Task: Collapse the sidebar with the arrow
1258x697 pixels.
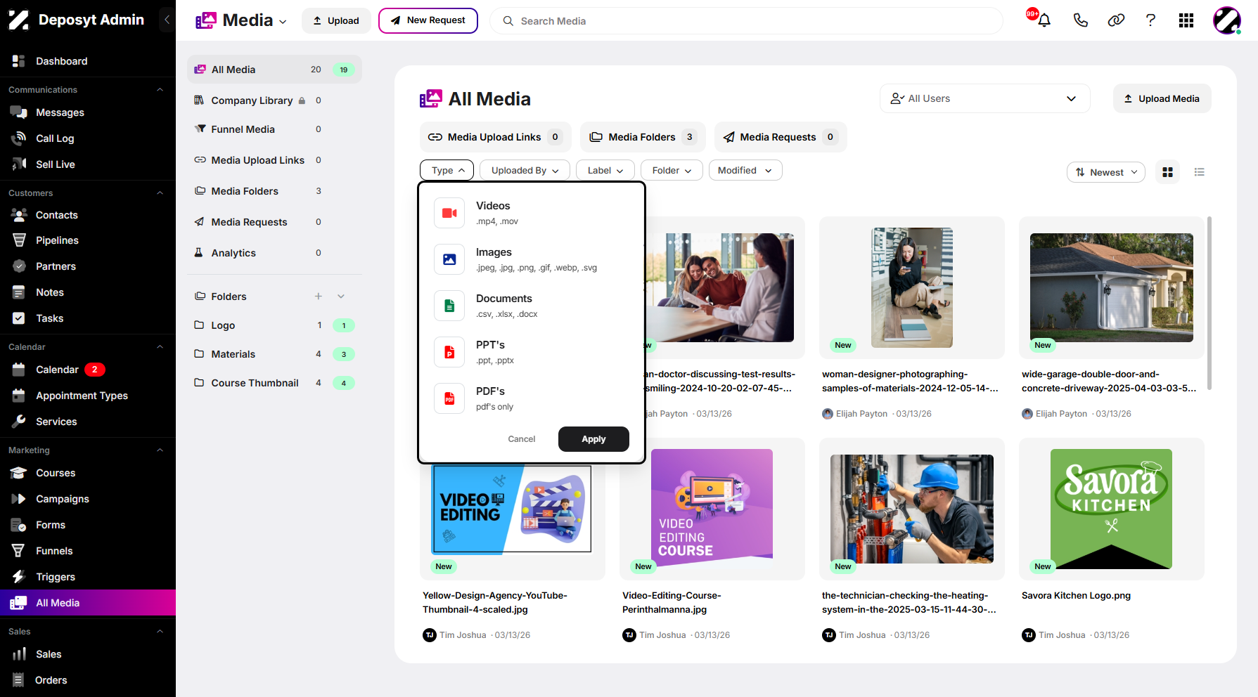Action: coord(167,20)
